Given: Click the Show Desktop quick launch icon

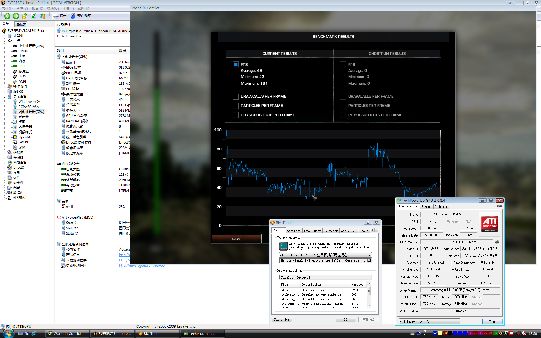Looking at the screenshot, I should (21, 333).
